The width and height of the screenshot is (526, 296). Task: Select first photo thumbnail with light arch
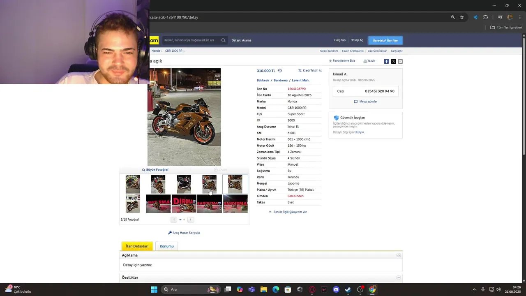point(133,184)
